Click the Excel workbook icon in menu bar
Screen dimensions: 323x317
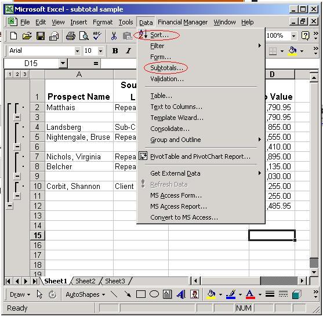click(12, 21)
